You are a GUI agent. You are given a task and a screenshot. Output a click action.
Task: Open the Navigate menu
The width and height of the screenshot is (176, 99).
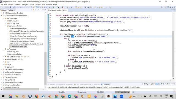(25, 5)
